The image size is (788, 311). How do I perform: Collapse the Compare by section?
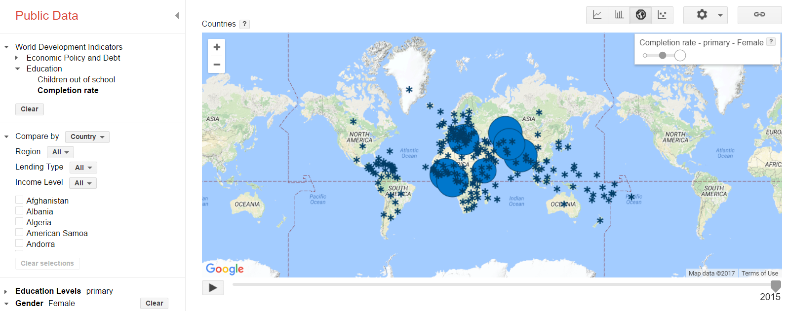click(x=6, y=137)
